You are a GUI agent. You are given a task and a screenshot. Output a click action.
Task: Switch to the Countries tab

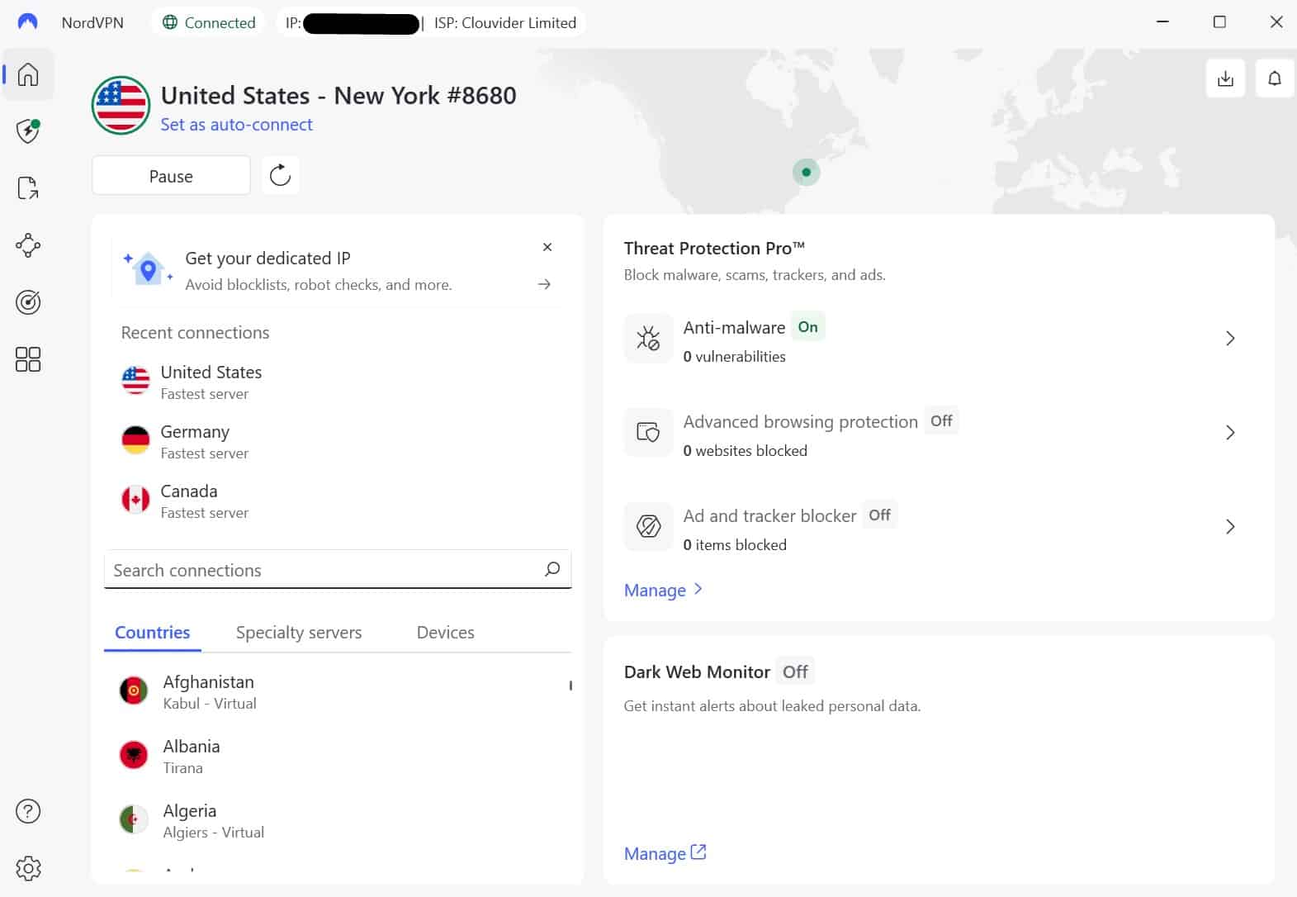coord(153,633)
